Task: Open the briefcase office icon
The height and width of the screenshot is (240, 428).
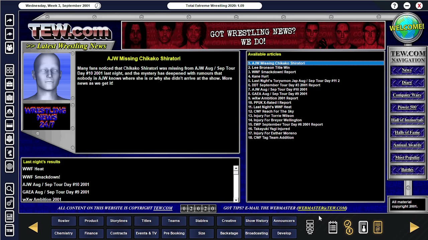Action: (9, 84)
